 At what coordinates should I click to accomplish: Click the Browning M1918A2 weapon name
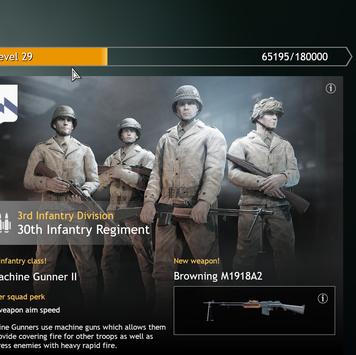coord(218,276)
